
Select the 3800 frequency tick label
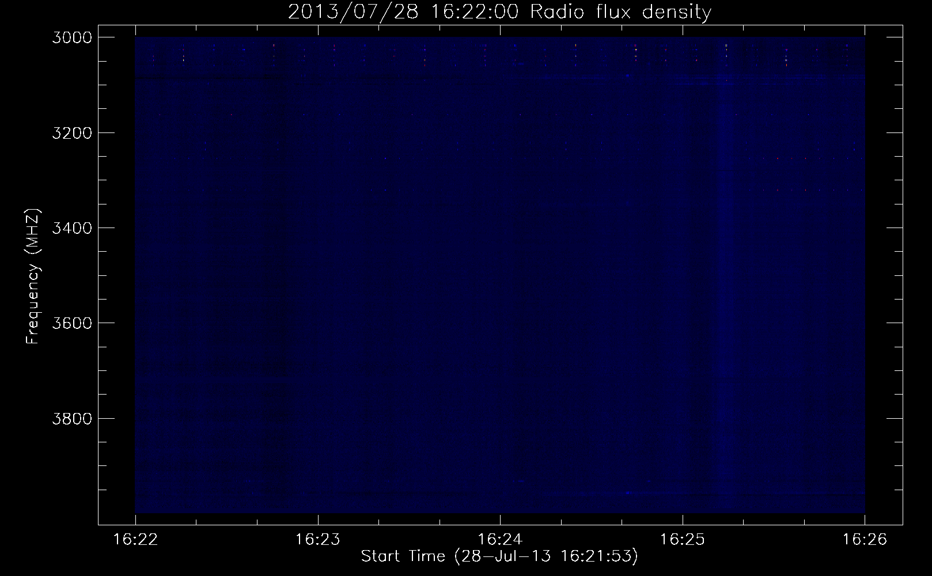coord(72,418)
